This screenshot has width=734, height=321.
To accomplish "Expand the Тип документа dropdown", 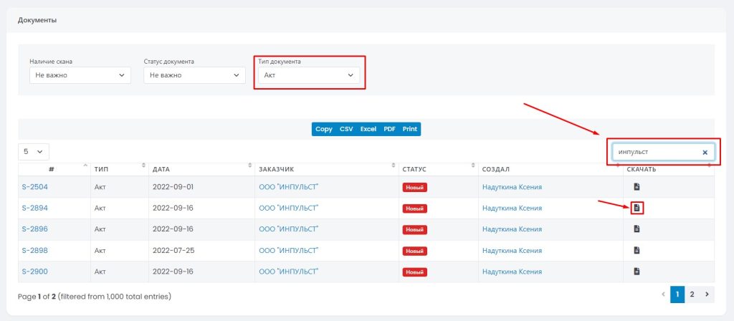I will (309, 75).
